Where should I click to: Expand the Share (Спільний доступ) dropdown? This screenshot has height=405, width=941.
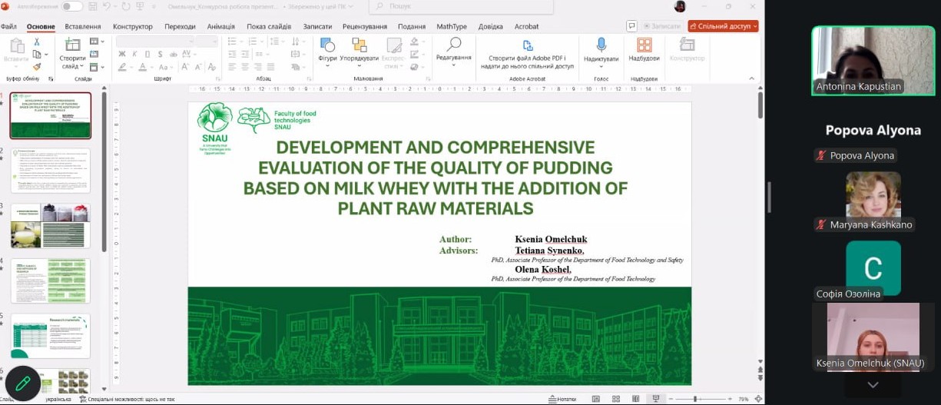click(x=754, y=26)
